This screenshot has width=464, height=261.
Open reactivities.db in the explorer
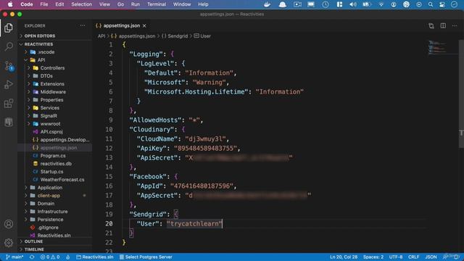(x=56, y=164)
